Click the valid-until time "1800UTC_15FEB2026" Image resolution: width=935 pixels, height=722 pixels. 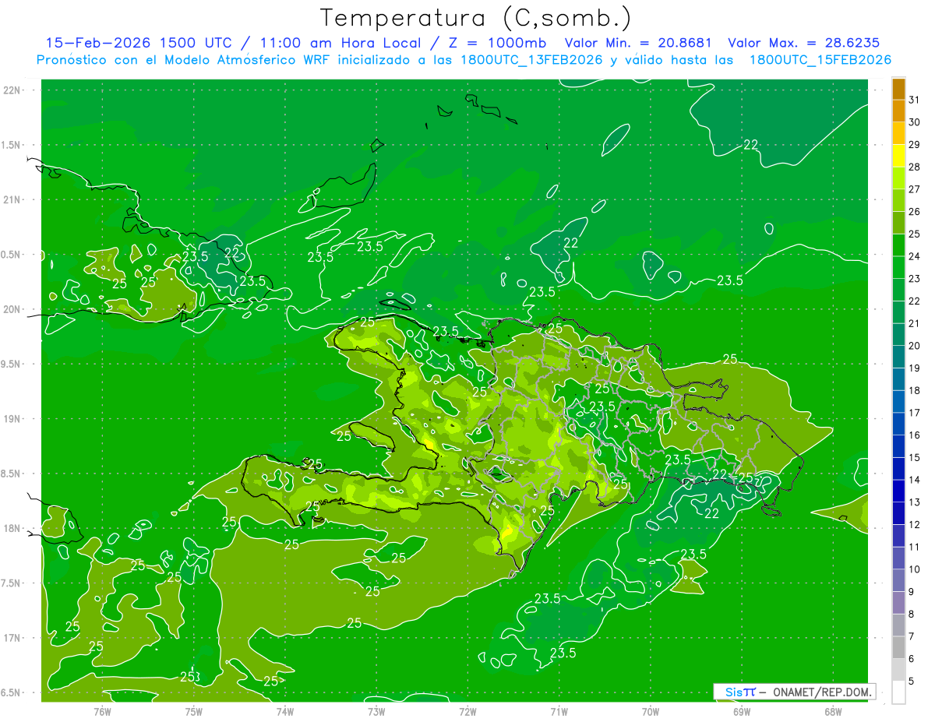pos(820,60)
